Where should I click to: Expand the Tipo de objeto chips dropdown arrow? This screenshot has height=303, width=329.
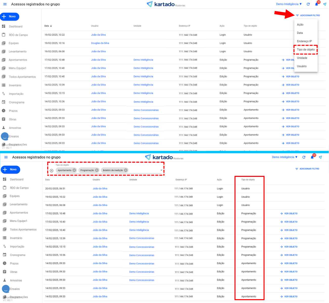(161, 170)
